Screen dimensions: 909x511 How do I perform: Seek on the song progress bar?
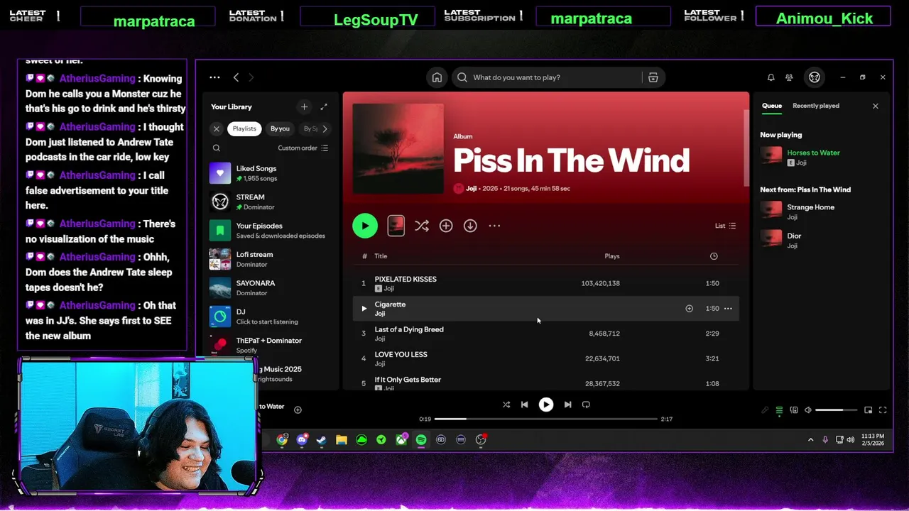coord(545,419)
